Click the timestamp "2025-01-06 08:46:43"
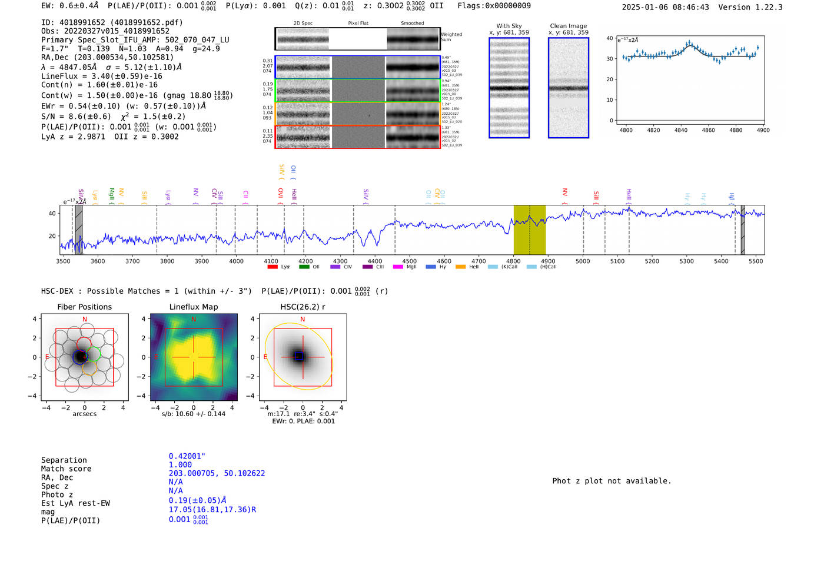 click(665, 7)
